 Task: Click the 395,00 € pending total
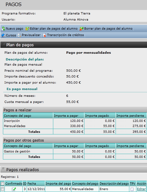(x=139, y=132)
